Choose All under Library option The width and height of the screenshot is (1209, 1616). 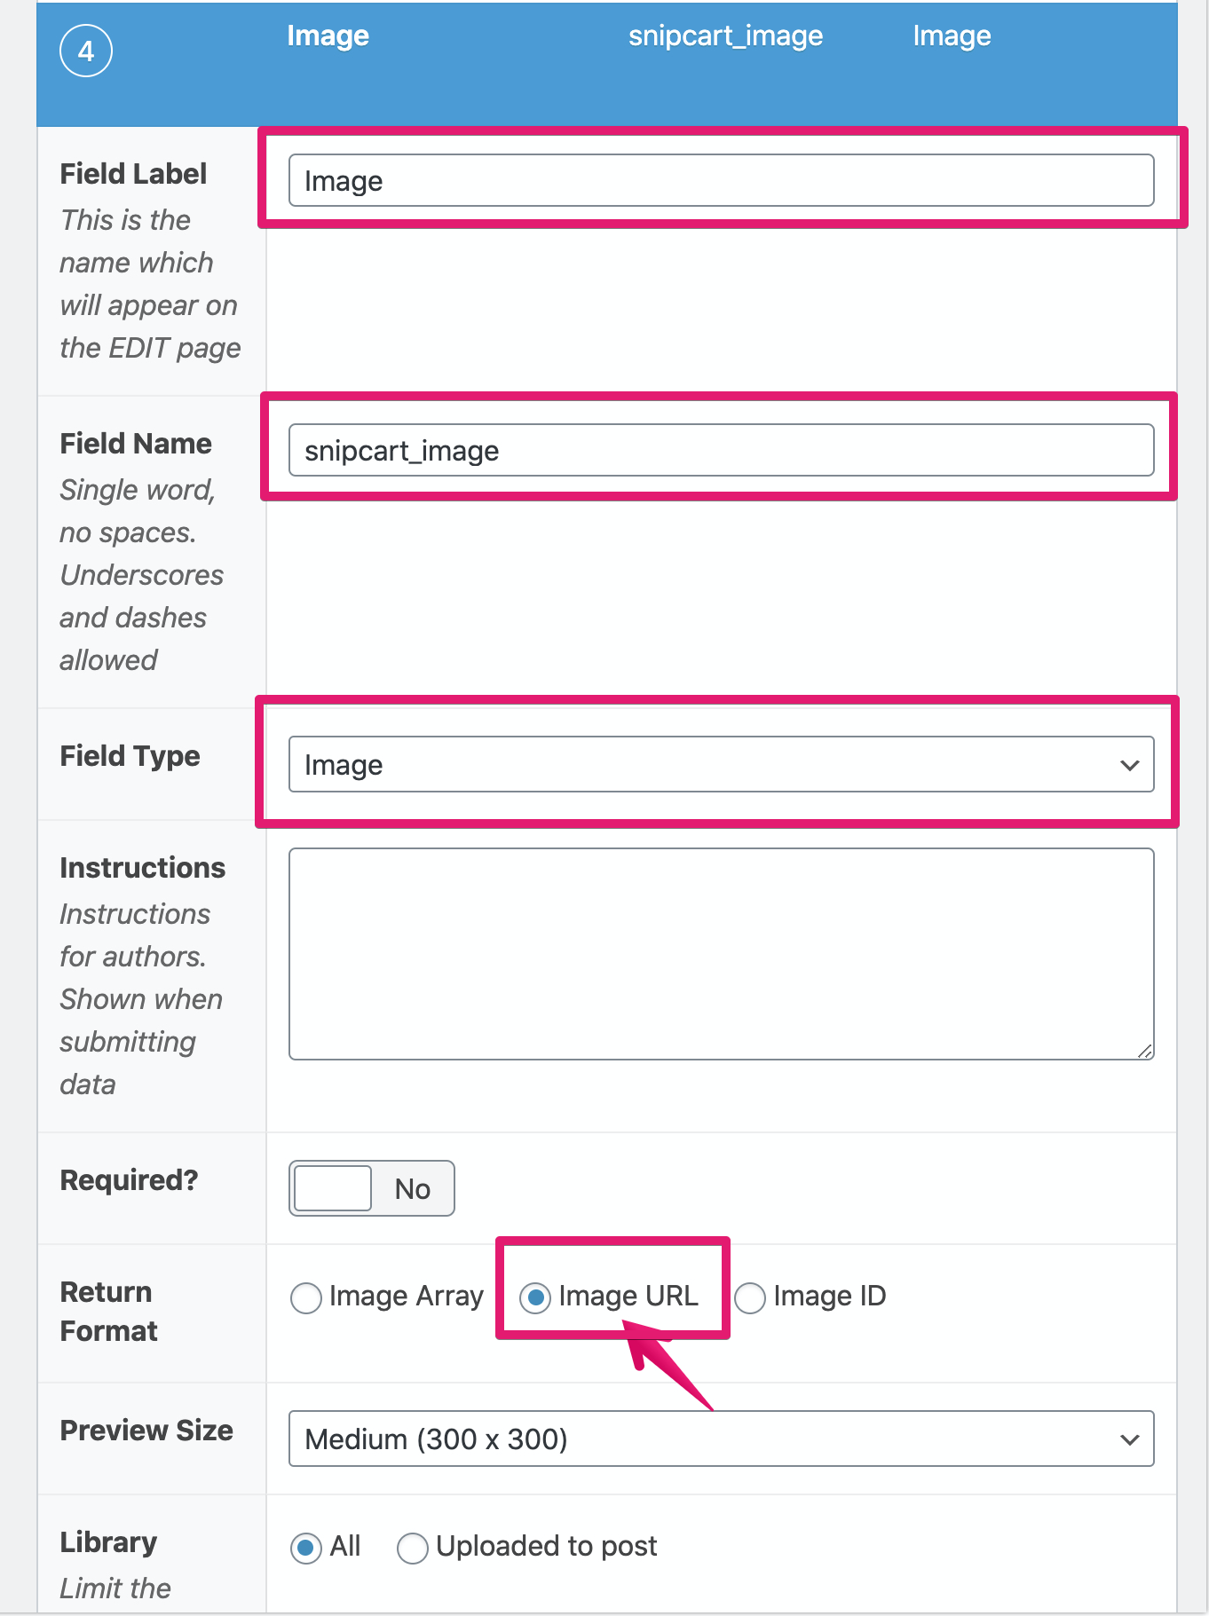tap(306, 1548)
